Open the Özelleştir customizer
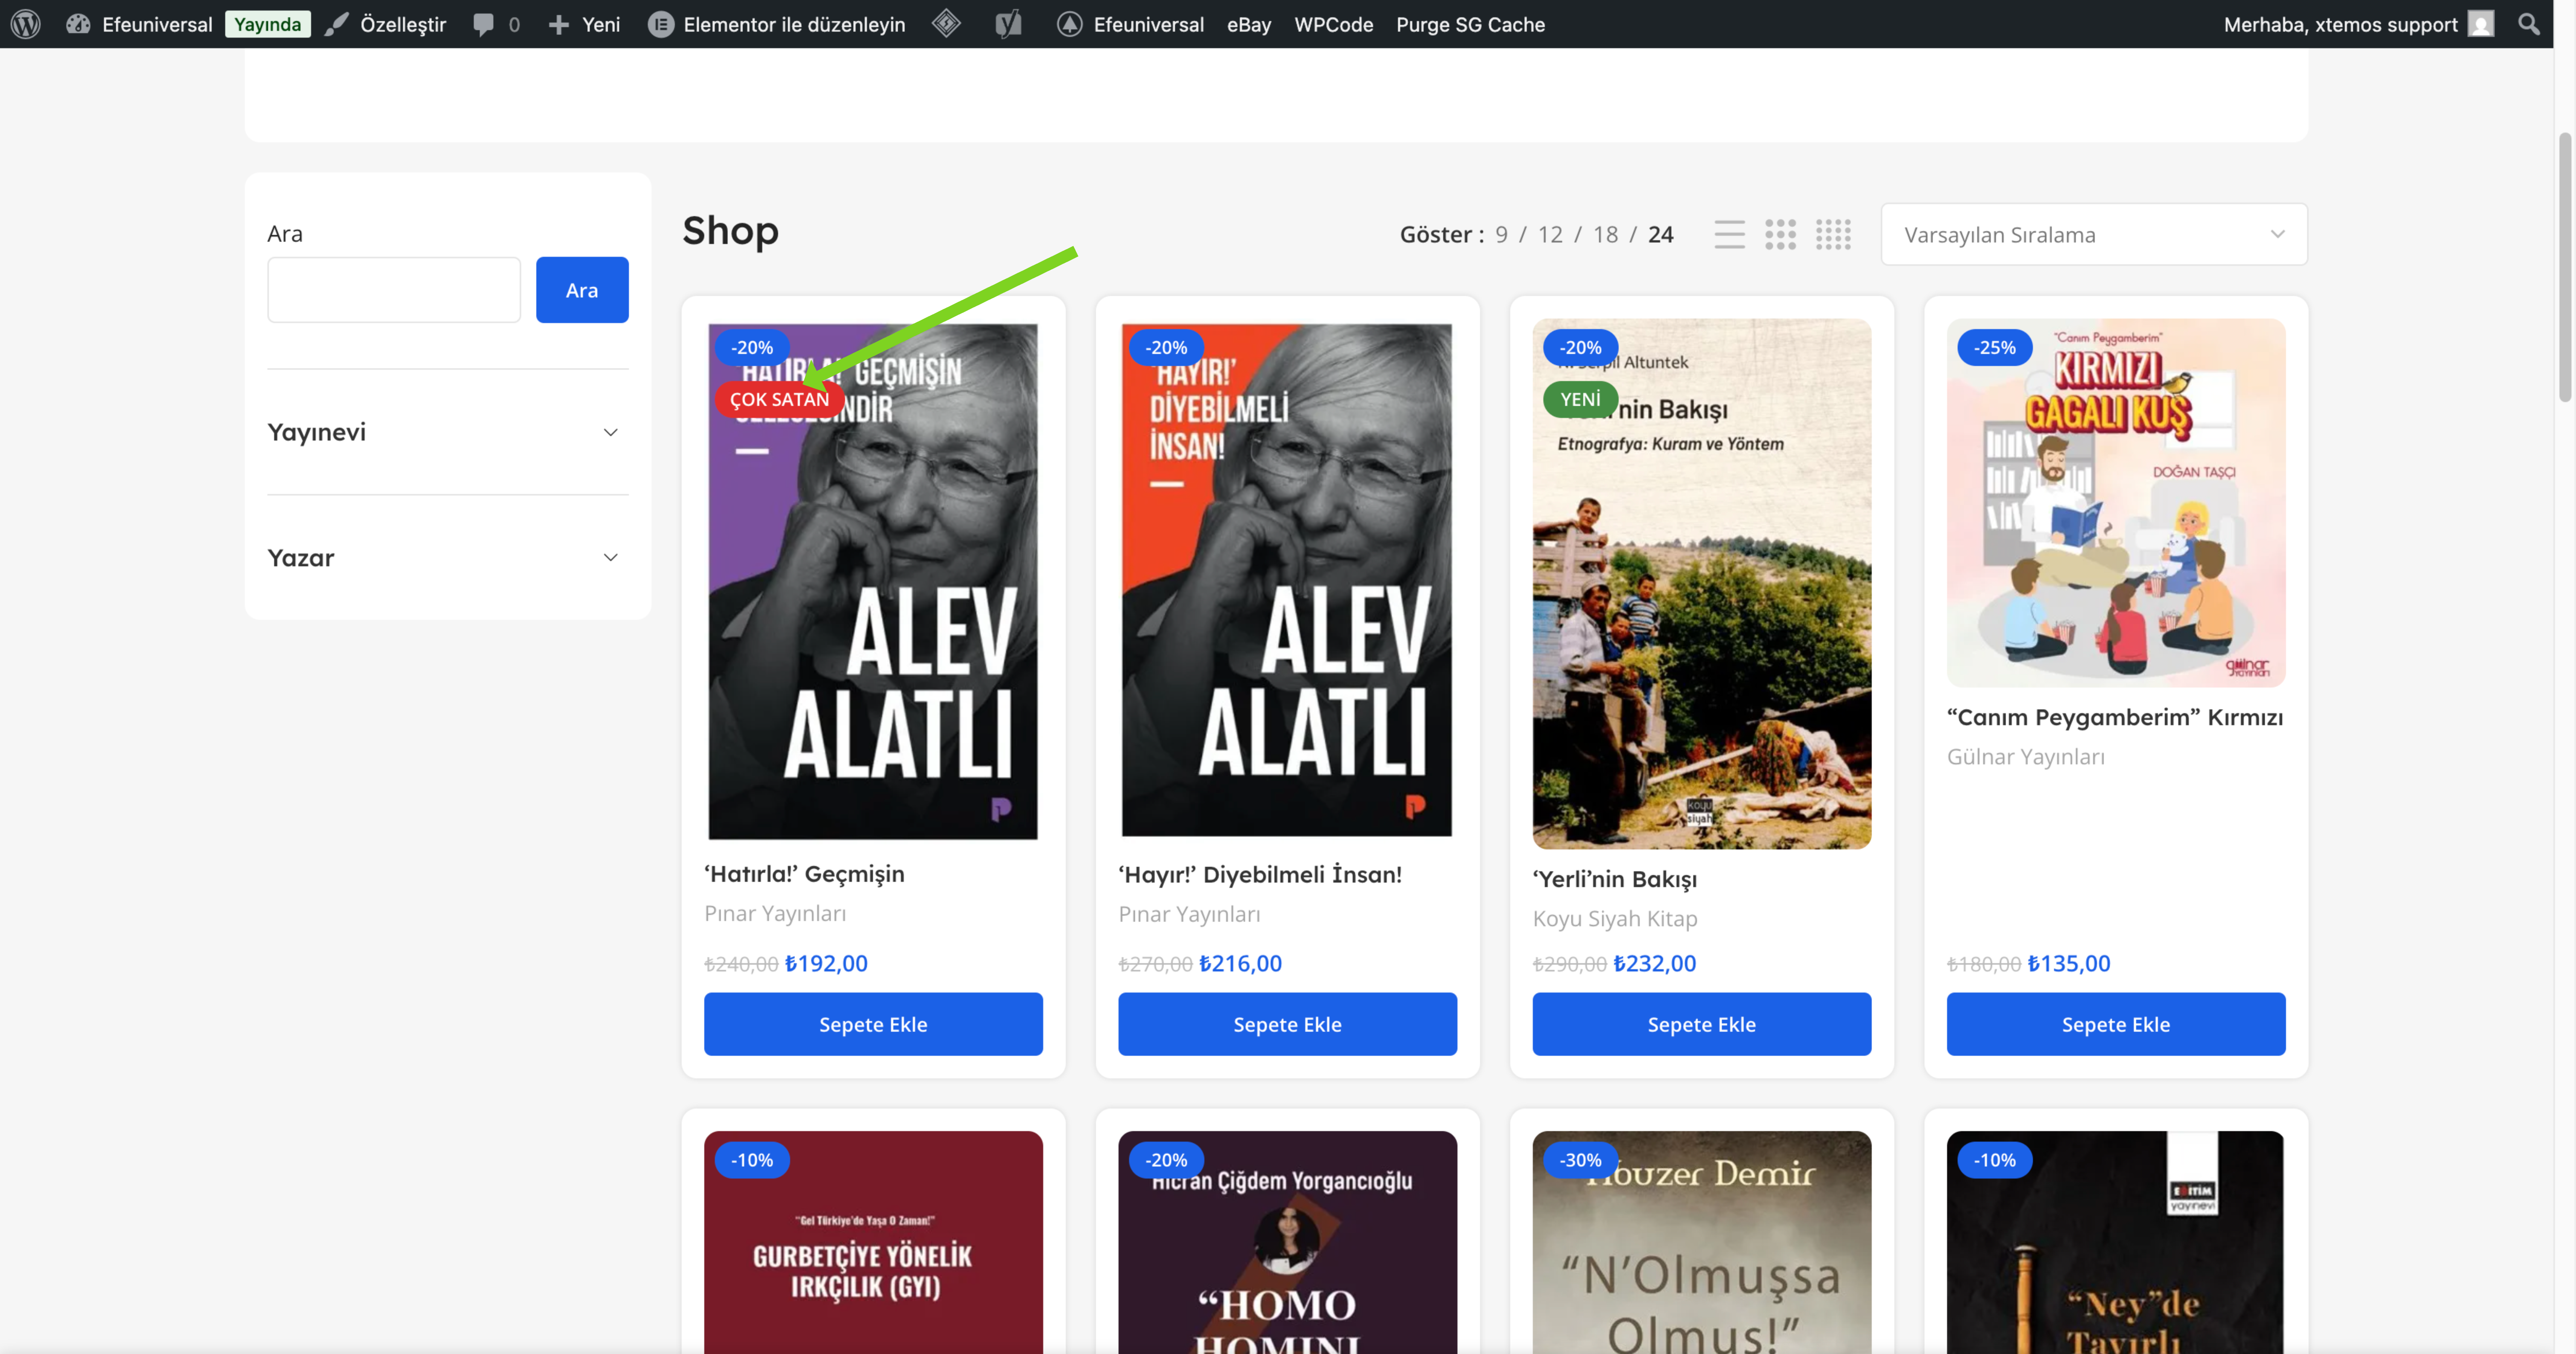The width and height of the screenshot is (2576, 1354). 403,24
